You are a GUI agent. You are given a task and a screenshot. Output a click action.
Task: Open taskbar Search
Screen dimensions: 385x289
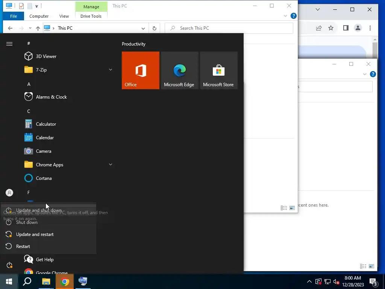click(x=27, y=281)
